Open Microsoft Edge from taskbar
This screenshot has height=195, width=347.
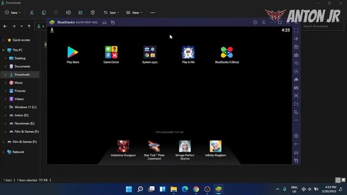pyautogui.click(x=185, y=189)
